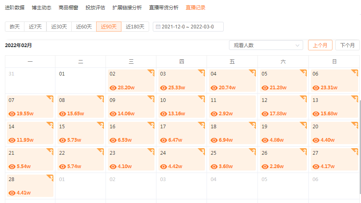Click the eye icon on Feb 15

pyautogui.click(x=62, y=140)
